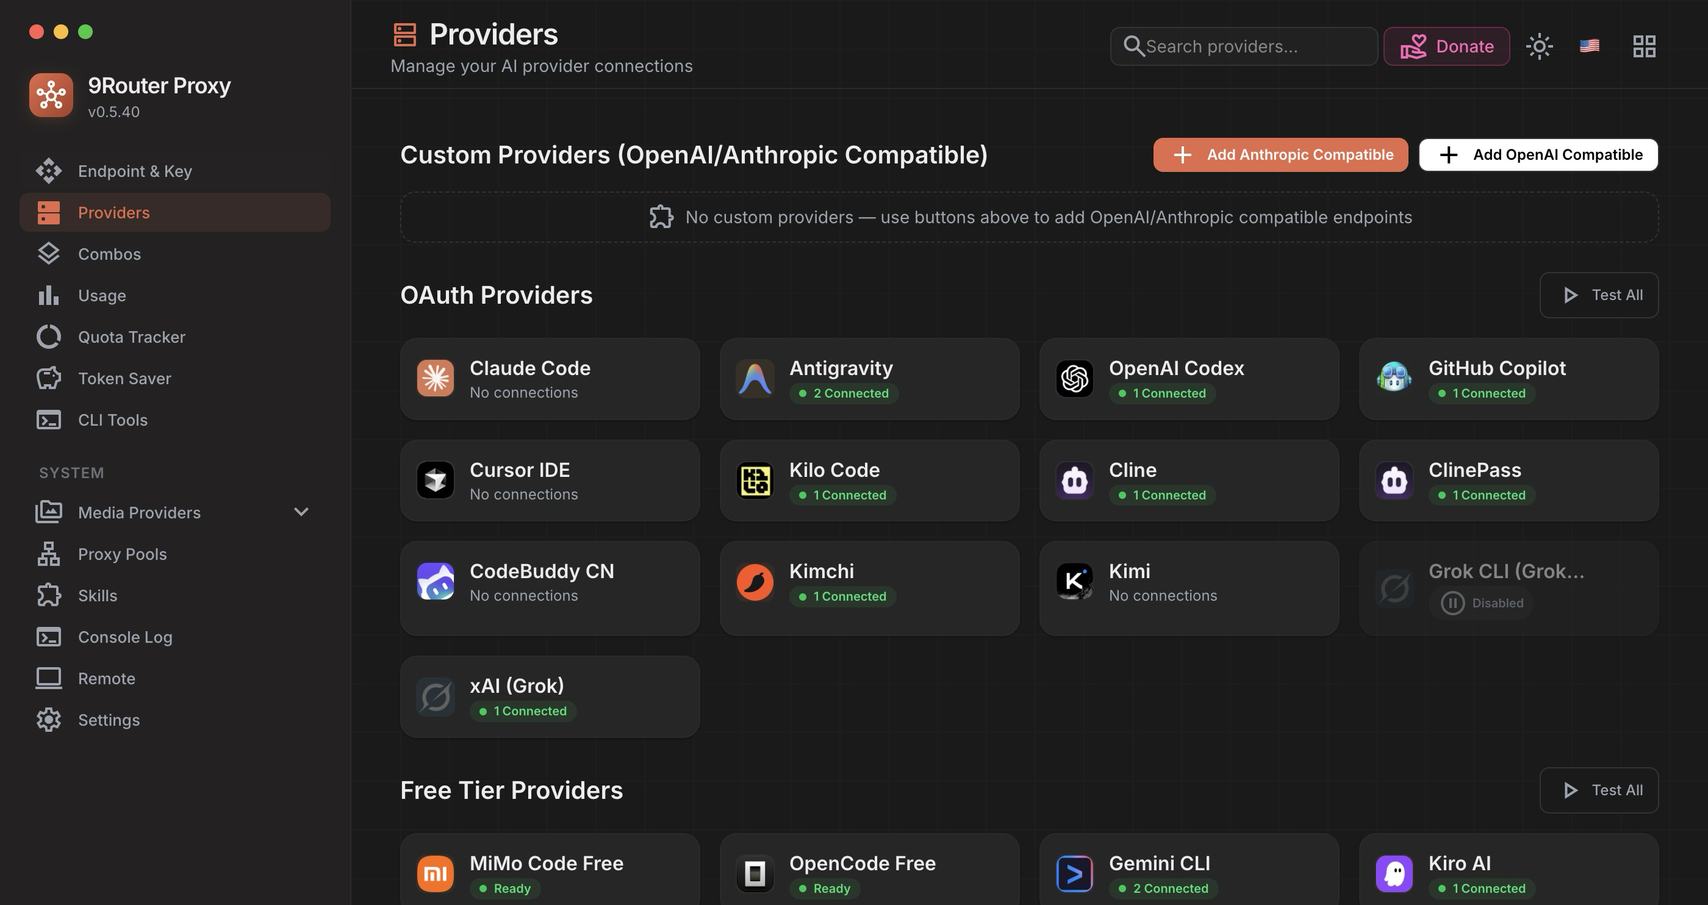Image resolution: width=1708 pixels, height=905 pixels.
Task: Click GitHub Copilot 1 Connected badge
Action: (1481, 393)
